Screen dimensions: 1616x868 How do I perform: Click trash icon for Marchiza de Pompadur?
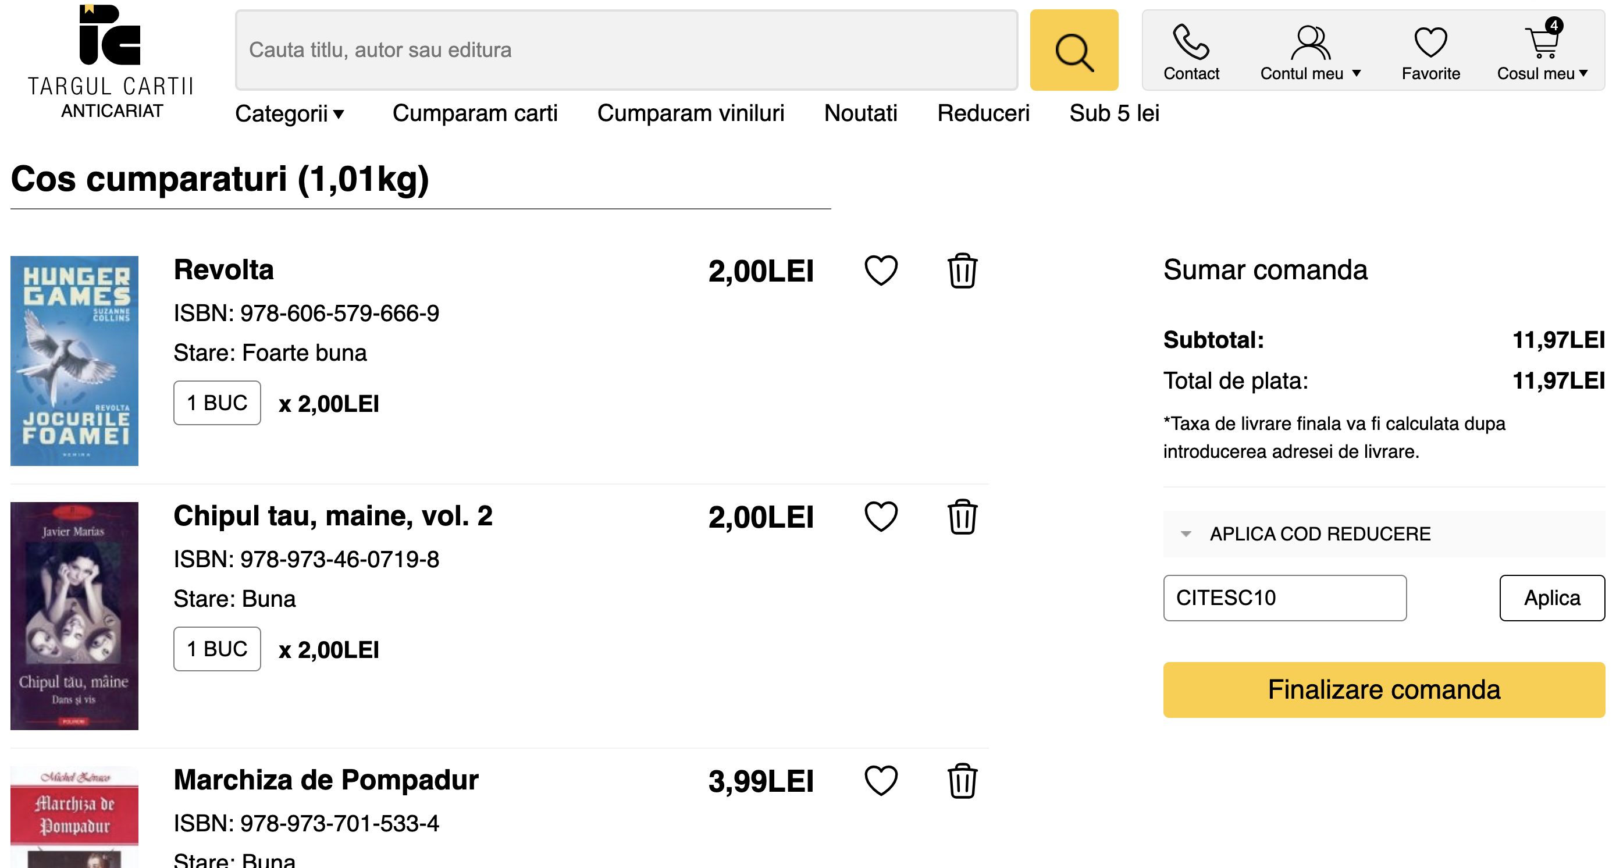[x=962, y=781]
